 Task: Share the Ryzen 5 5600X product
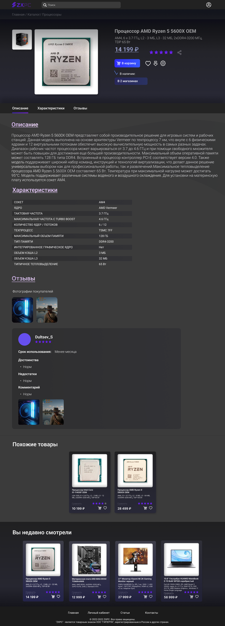[179, 52]
